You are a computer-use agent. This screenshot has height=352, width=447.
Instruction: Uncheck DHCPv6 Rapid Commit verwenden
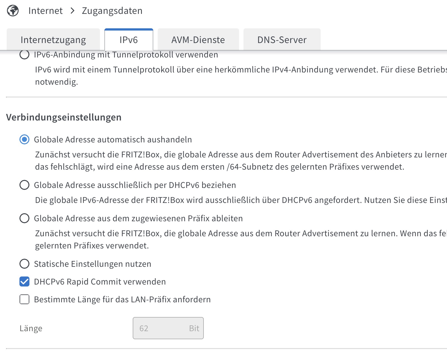coord(24,281)
